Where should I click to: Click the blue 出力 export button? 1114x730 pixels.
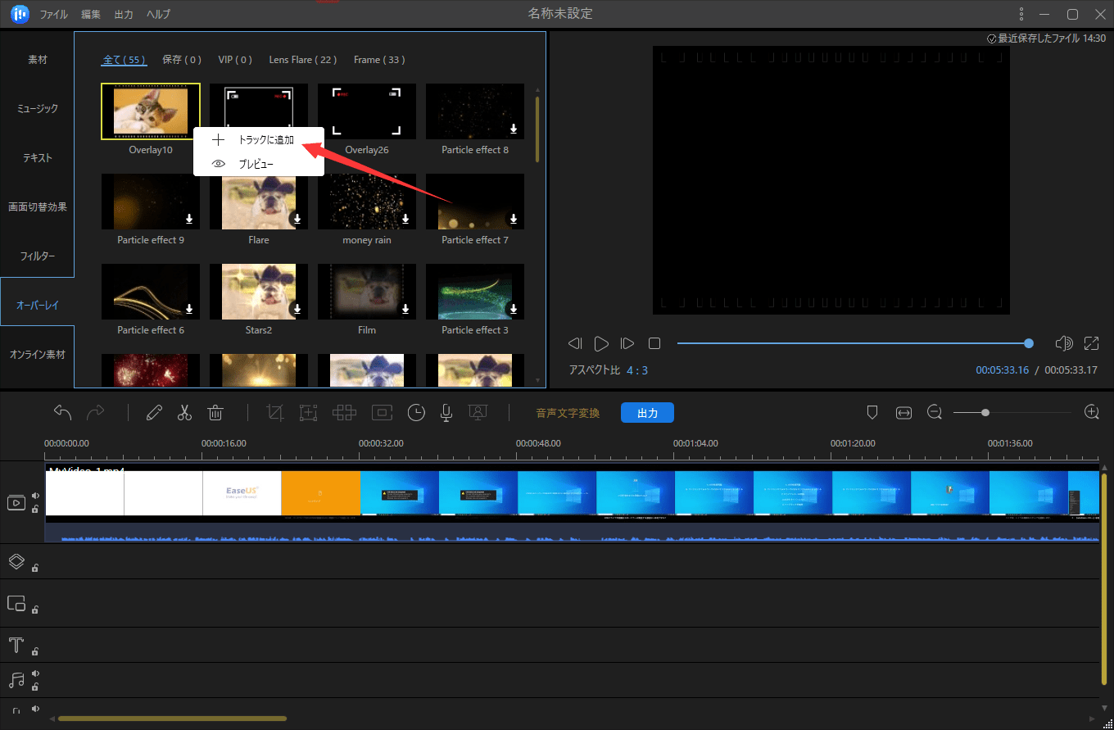coord(647,413)
